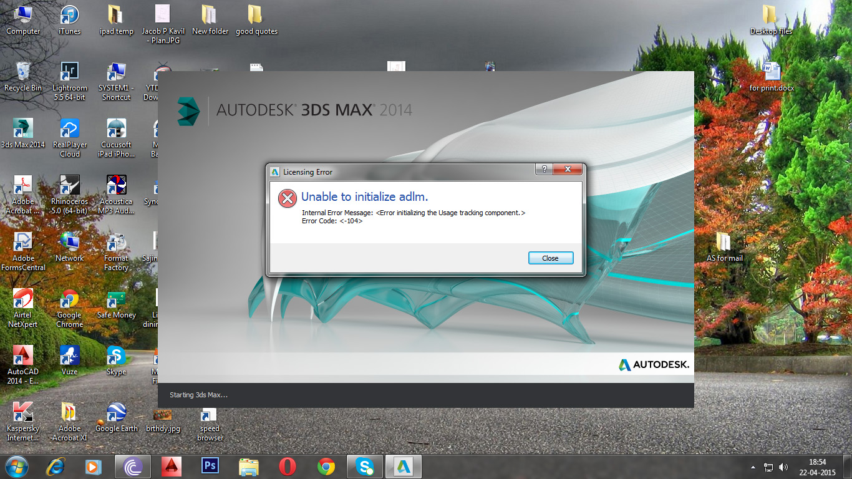Click the Close button in Licensing Error dialog
852x479 pixels.
[550, 258]
